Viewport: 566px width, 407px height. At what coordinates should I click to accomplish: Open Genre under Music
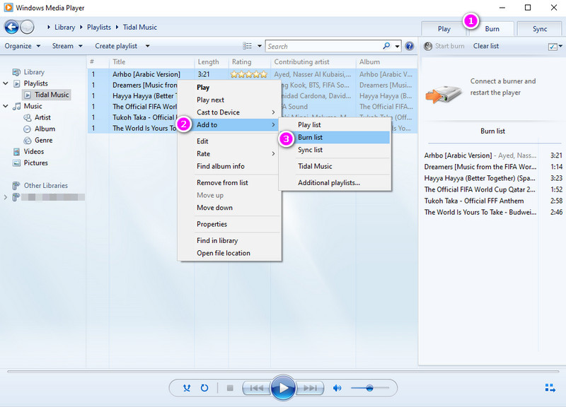pyautogui.click(x=44, y=140)
